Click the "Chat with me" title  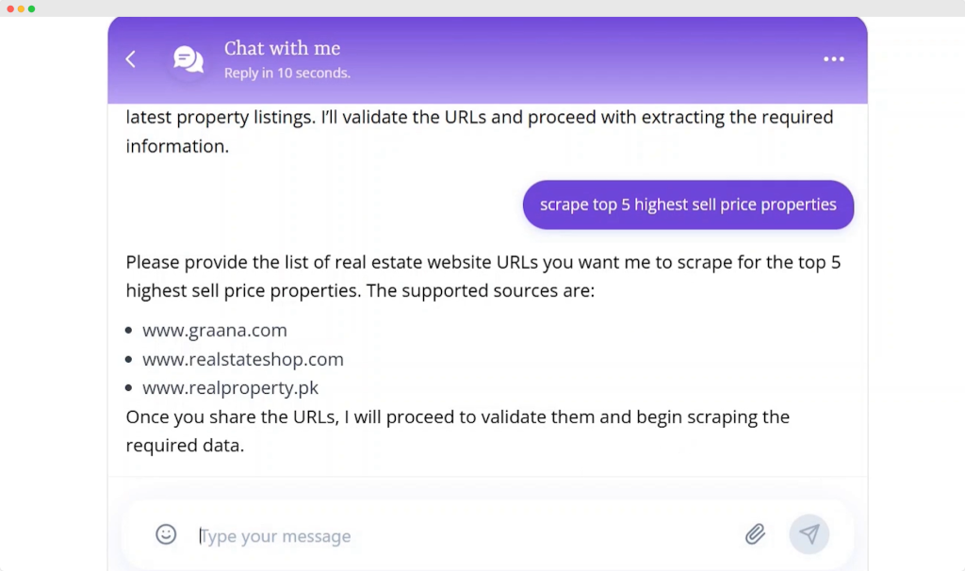point(282,48)
